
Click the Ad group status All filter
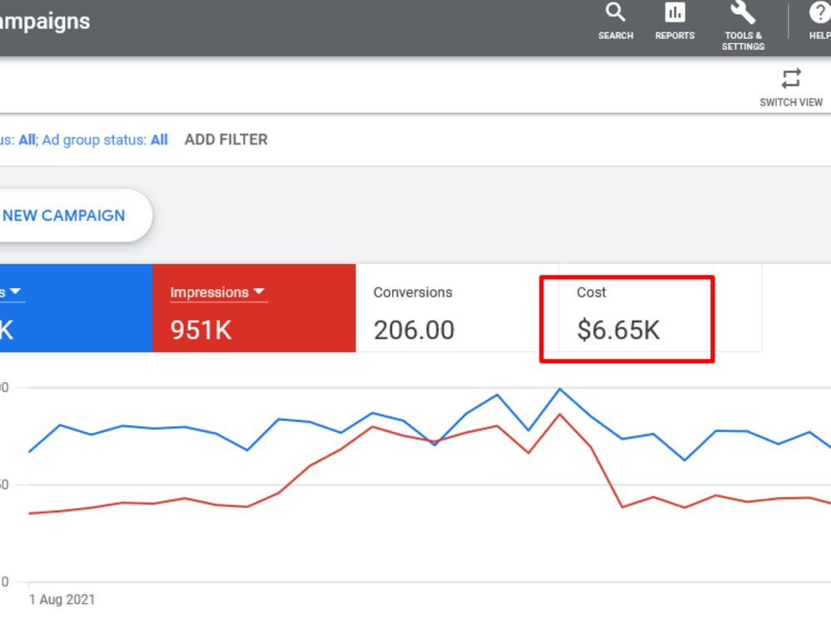105,140
